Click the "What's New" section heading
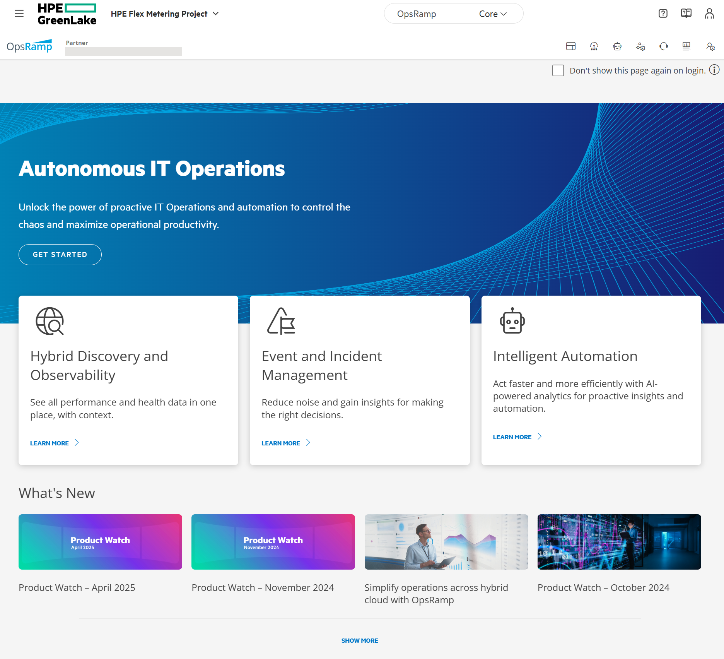 (x=57, y=493)
